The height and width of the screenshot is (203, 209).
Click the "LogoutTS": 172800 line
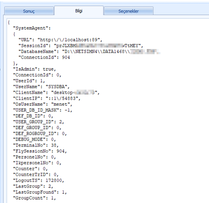[x=38, y=181]
